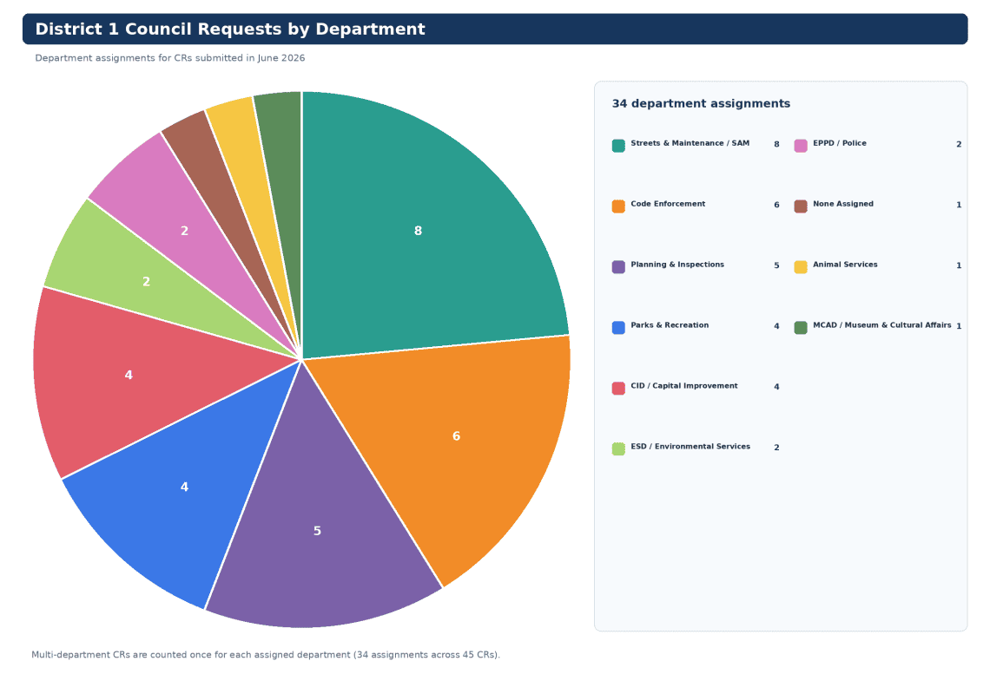Select the orange pie slice labeled 6
Viewport: 990px width, 674px height.
(x=456, y=435)
